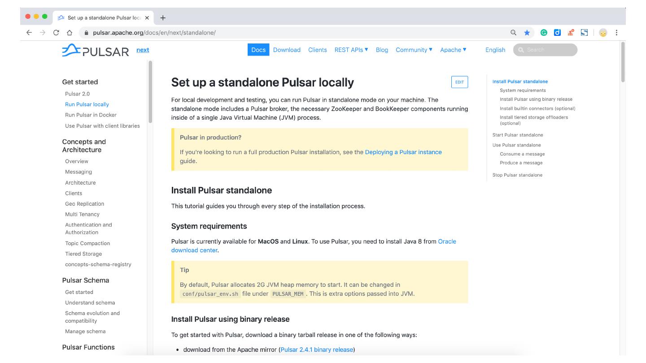Open the Chrome three-dot menu
Viewport: 646px width, 363px height.
click(x=617, y=33)
